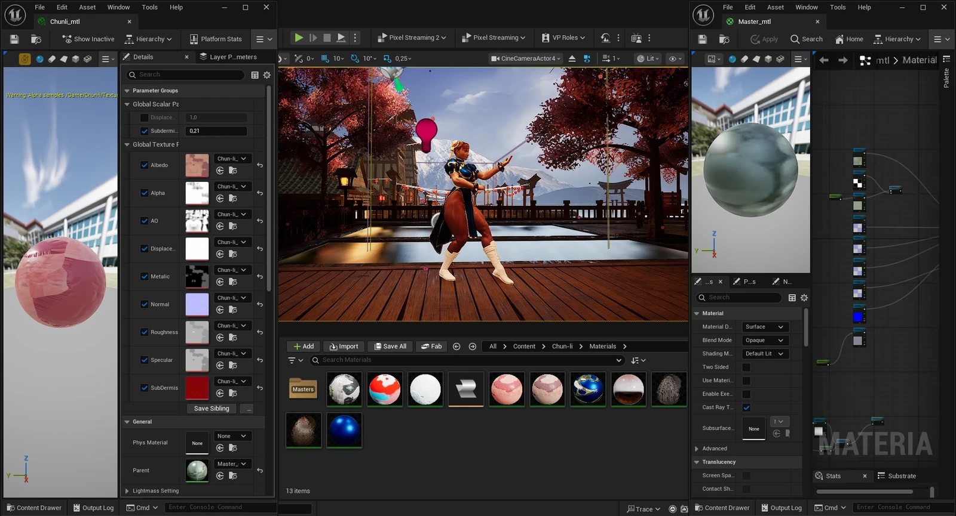Click the Stop simulation button
This screenshot has height=516, width=956.
tap(327, 38)
